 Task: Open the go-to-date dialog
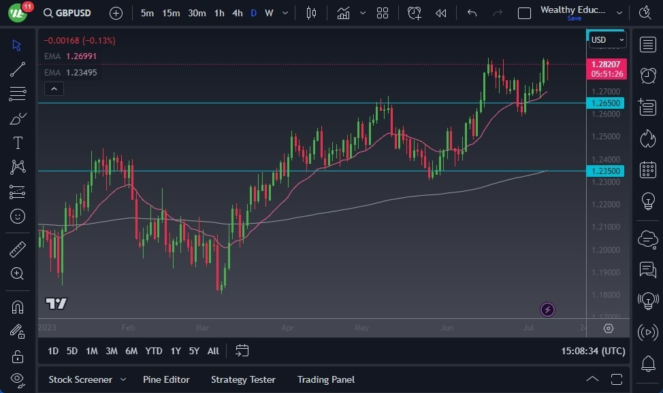pyautogui.click(x=242, y=351)
